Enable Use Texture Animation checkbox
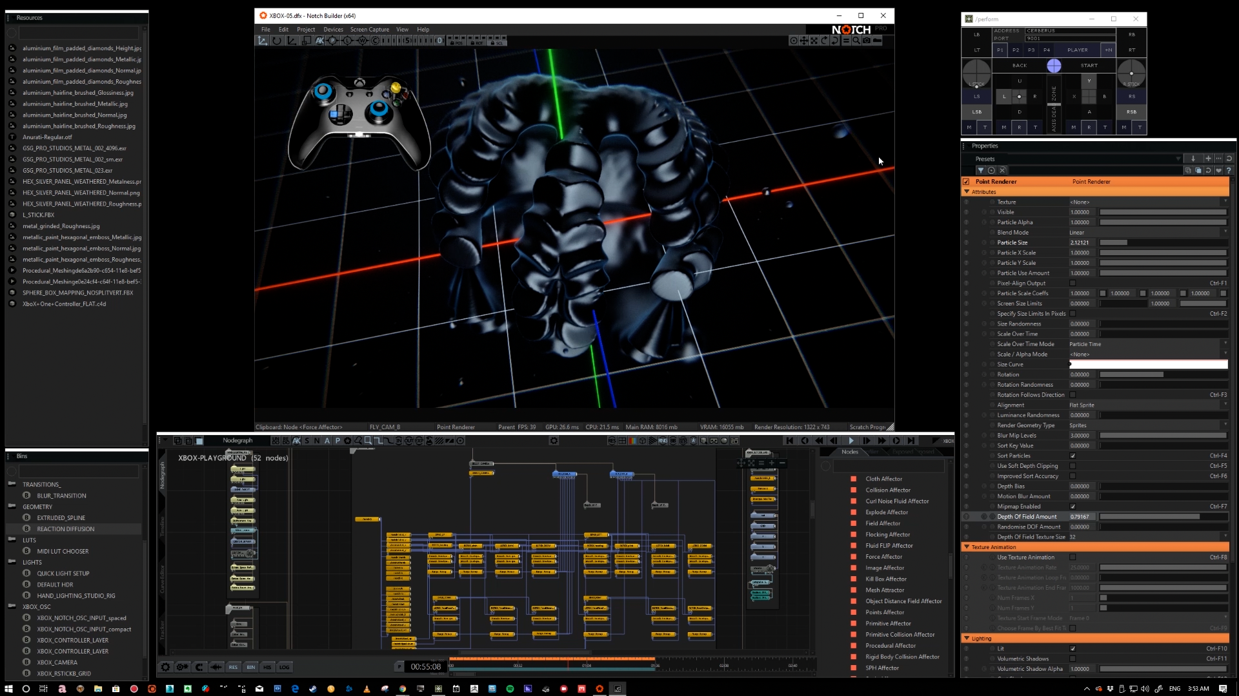1239x696 pixels. click(x=1073, y=557)
